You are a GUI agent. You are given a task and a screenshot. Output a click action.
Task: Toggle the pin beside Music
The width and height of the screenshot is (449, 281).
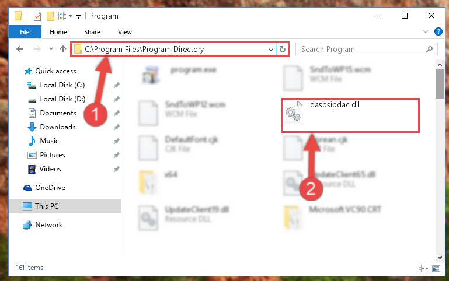coord(117,141)
